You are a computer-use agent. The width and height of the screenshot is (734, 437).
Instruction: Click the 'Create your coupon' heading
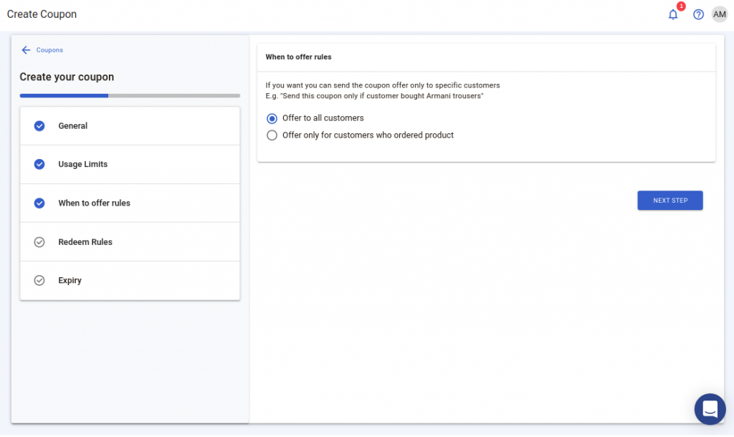67,77
